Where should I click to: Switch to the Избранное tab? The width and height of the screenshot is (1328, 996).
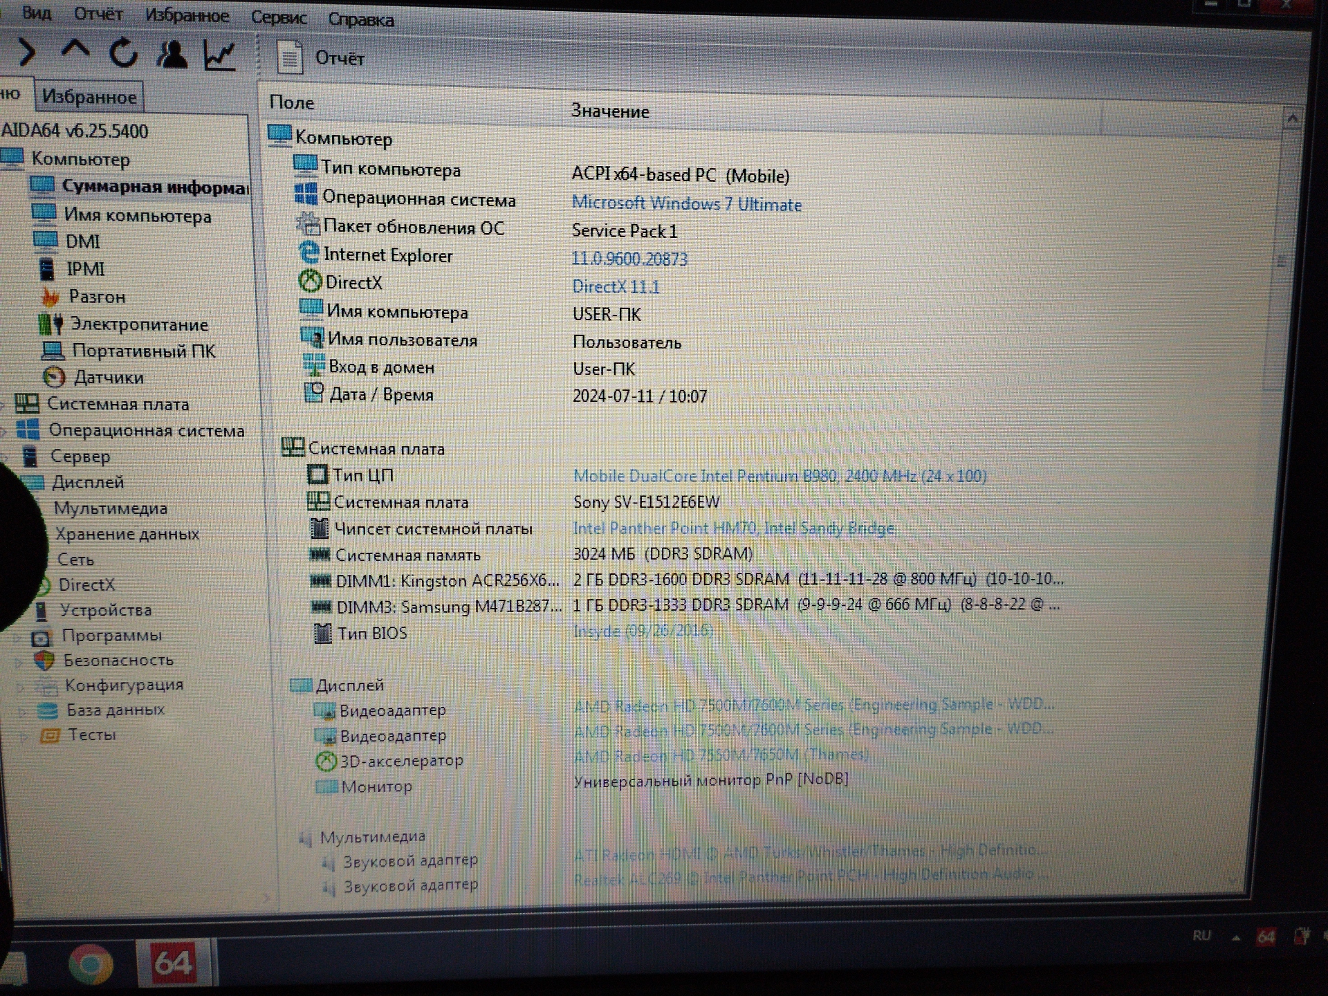pos(89,96)
